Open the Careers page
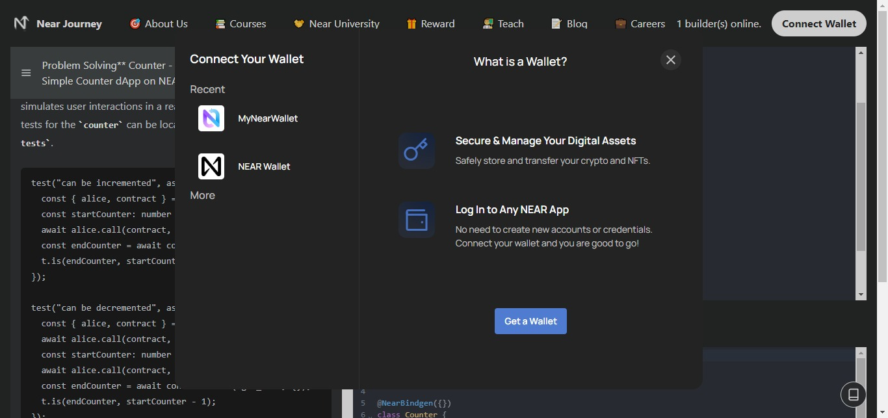The width and height of the screenshot is (888, 418). pyautogui.click(x=640, y=23)
